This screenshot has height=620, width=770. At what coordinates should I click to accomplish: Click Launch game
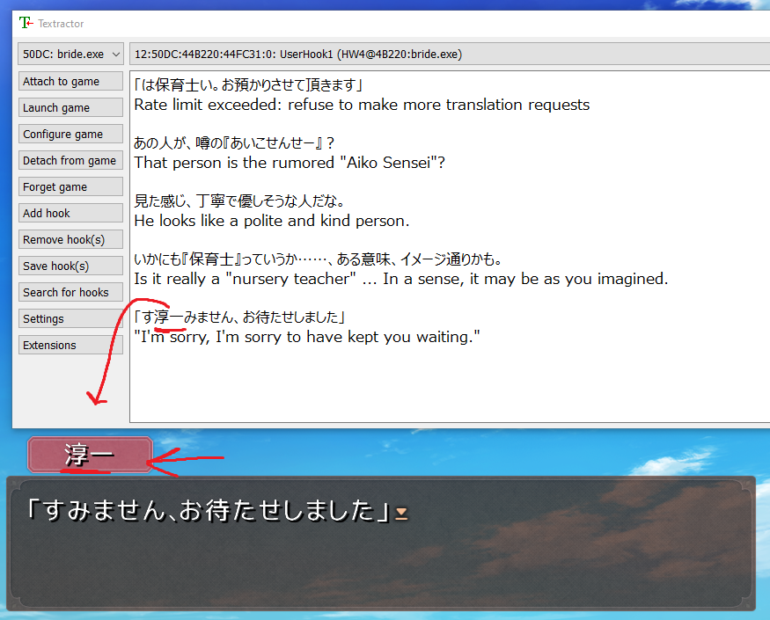tap(70, 107)
